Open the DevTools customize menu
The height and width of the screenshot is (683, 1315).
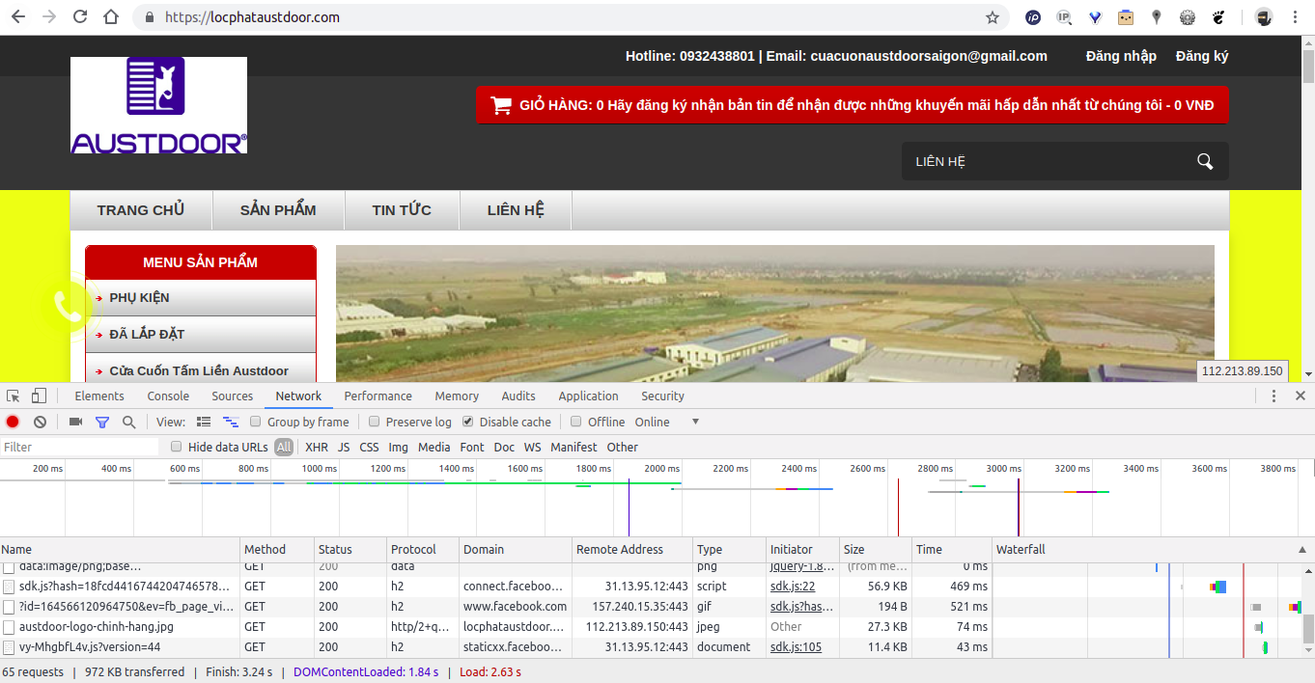[1273, 396]
